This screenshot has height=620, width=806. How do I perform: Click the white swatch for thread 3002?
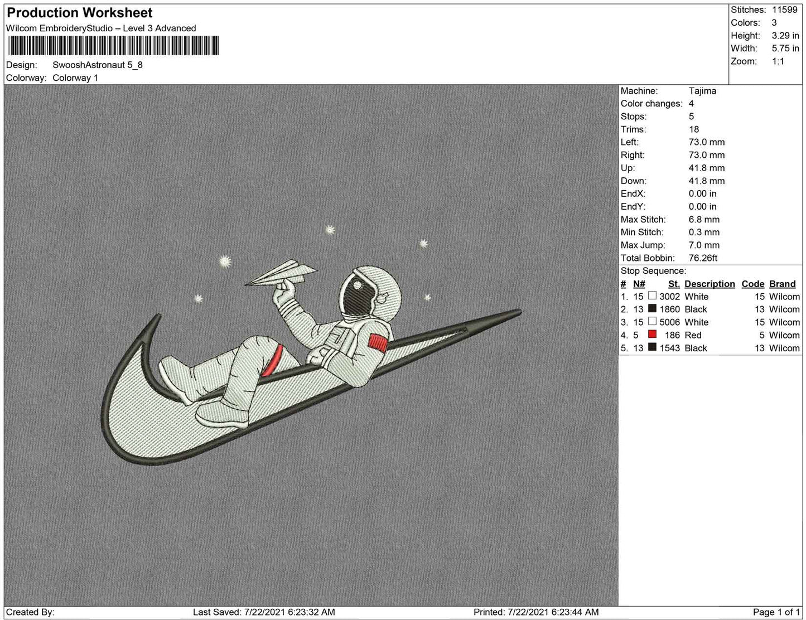(x=652, y=296)
